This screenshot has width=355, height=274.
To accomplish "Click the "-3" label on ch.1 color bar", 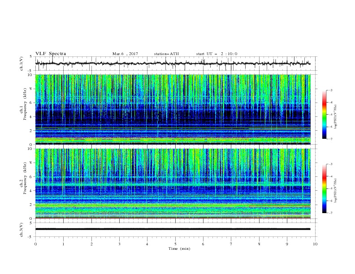I will (x=331, y=90).
